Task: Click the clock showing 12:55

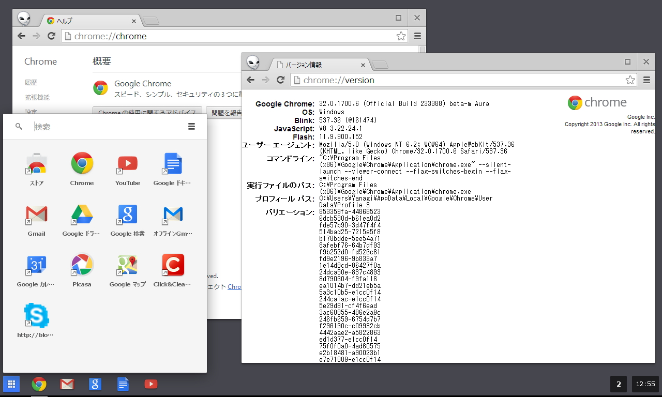Action: tap(645, 384)
